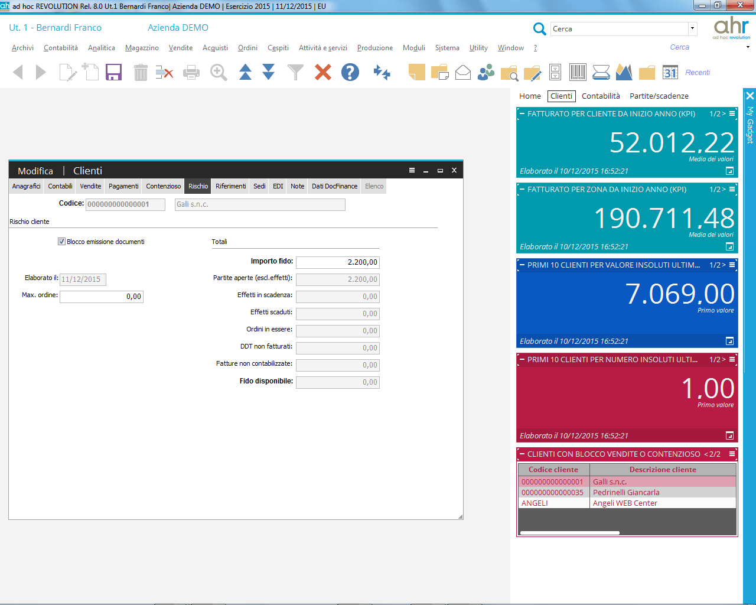Click the trash can delete icon
756x605 pixels.
(x=141, y=73)
